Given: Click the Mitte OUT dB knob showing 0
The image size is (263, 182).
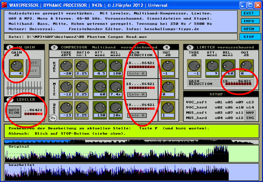Looking at the screenshot, I should pos(168,87).
